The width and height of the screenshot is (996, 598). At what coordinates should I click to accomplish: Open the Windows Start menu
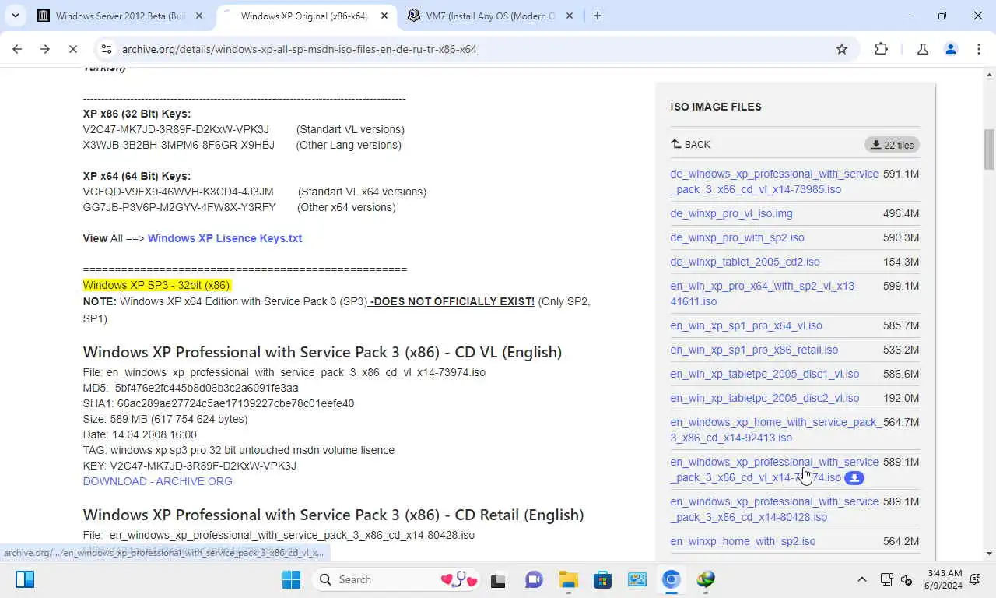292,579
